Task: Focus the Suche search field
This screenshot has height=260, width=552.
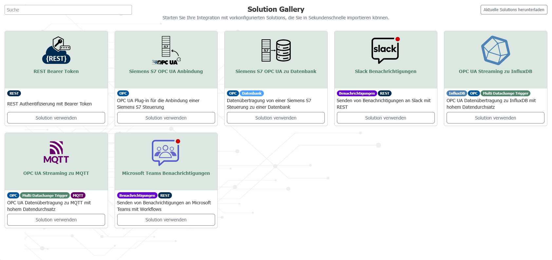Action: 68,10
